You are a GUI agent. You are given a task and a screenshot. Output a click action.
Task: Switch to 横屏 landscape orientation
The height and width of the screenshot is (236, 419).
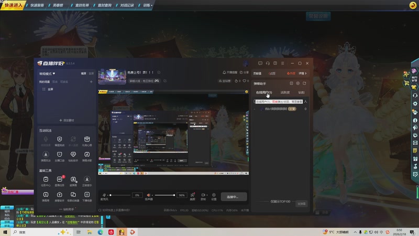tap(84, 73)
